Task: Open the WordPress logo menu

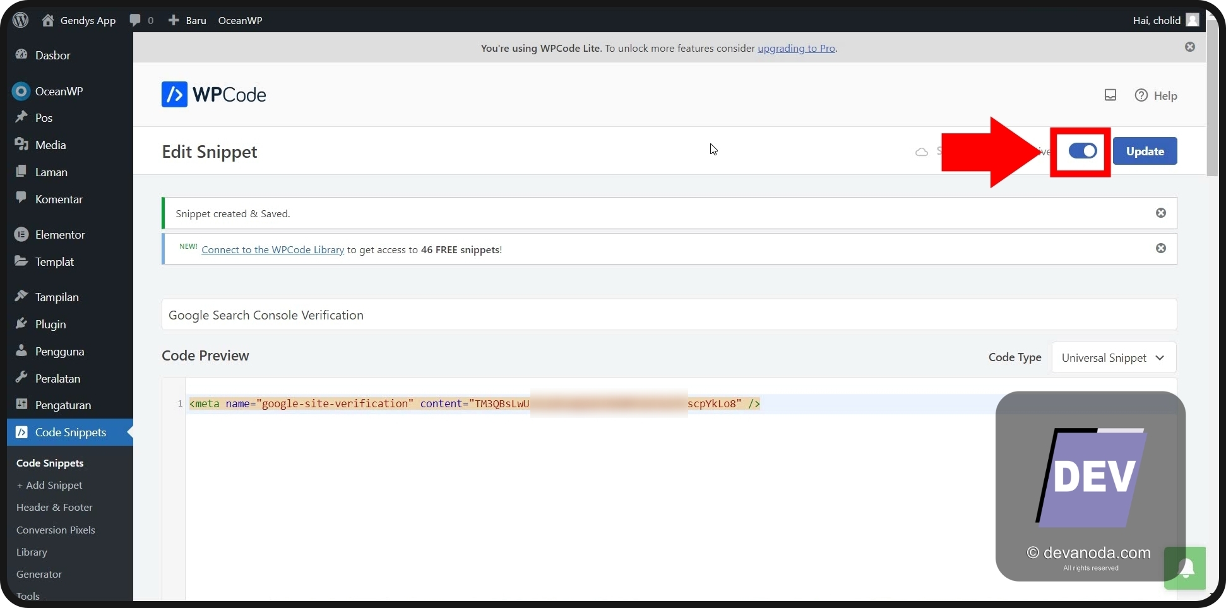Action: tap(21, 20)
